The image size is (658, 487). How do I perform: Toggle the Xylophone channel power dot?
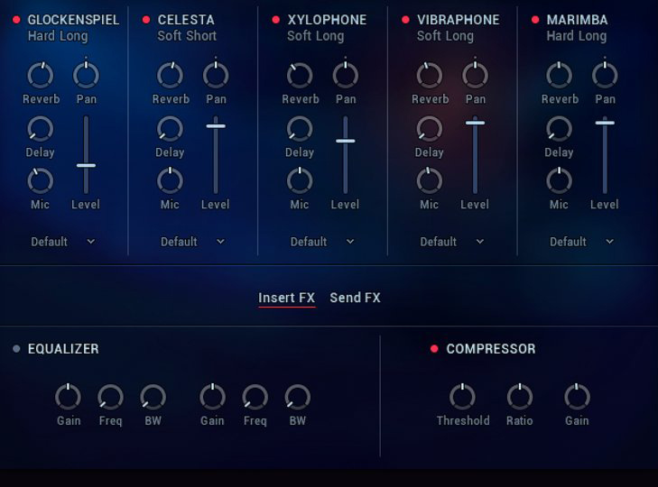[275, 20]
